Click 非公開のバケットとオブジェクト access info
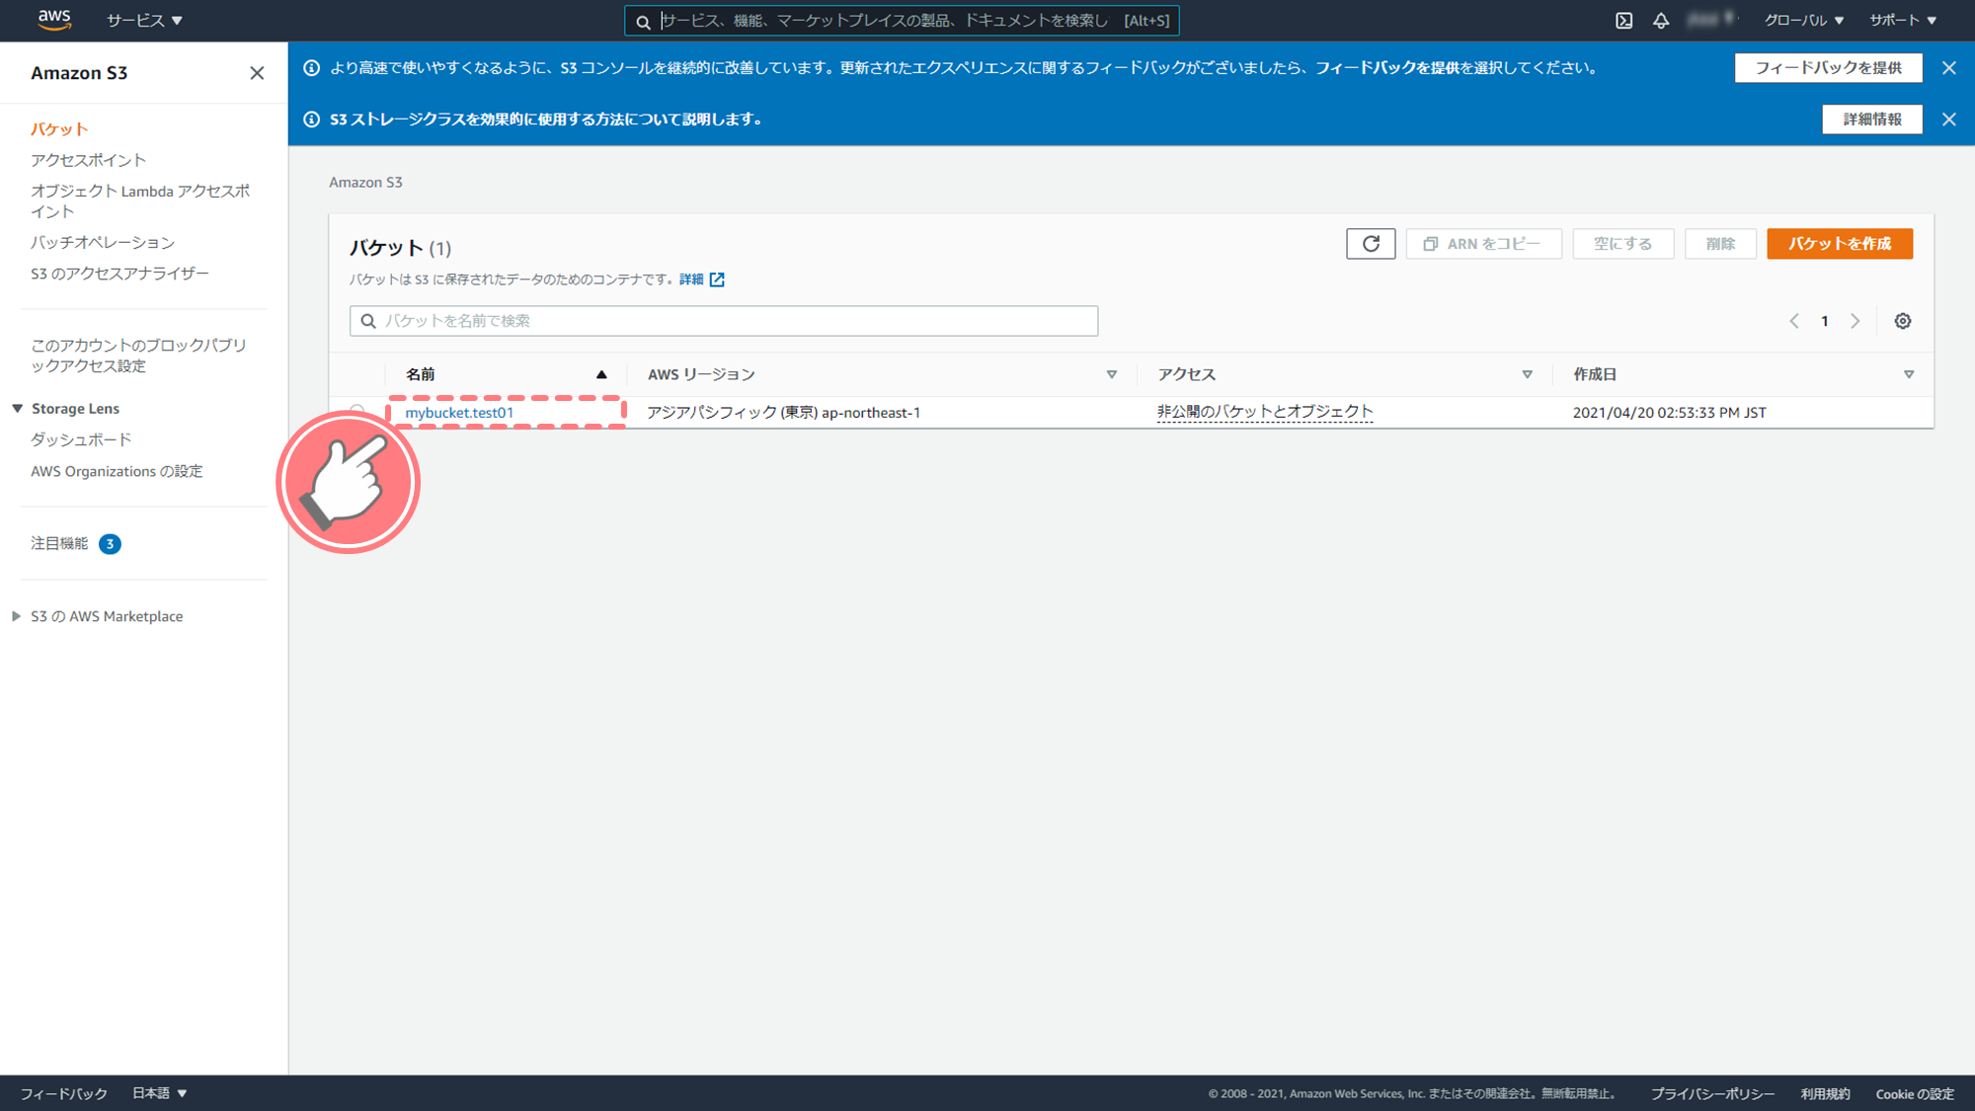 [x=1265, y=412]
